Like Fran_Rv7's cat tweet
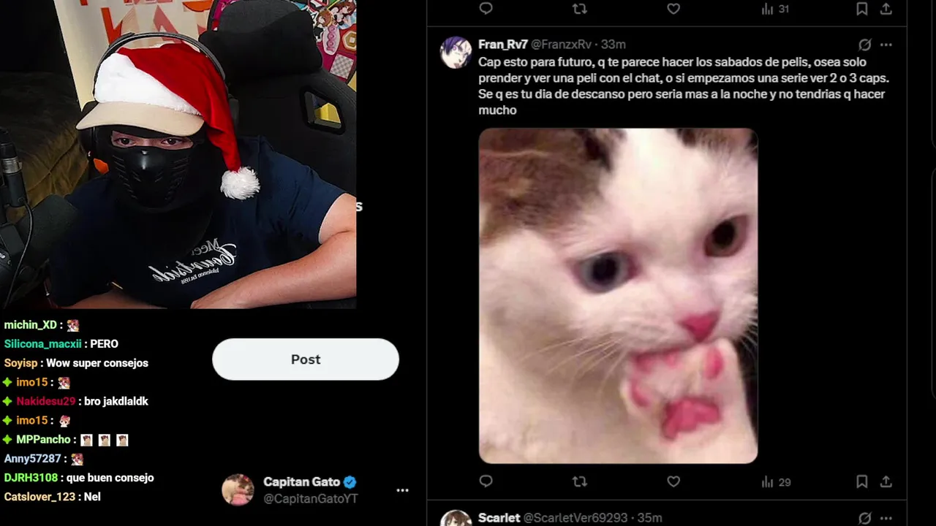The image size is (936, 526). [673, 481]
